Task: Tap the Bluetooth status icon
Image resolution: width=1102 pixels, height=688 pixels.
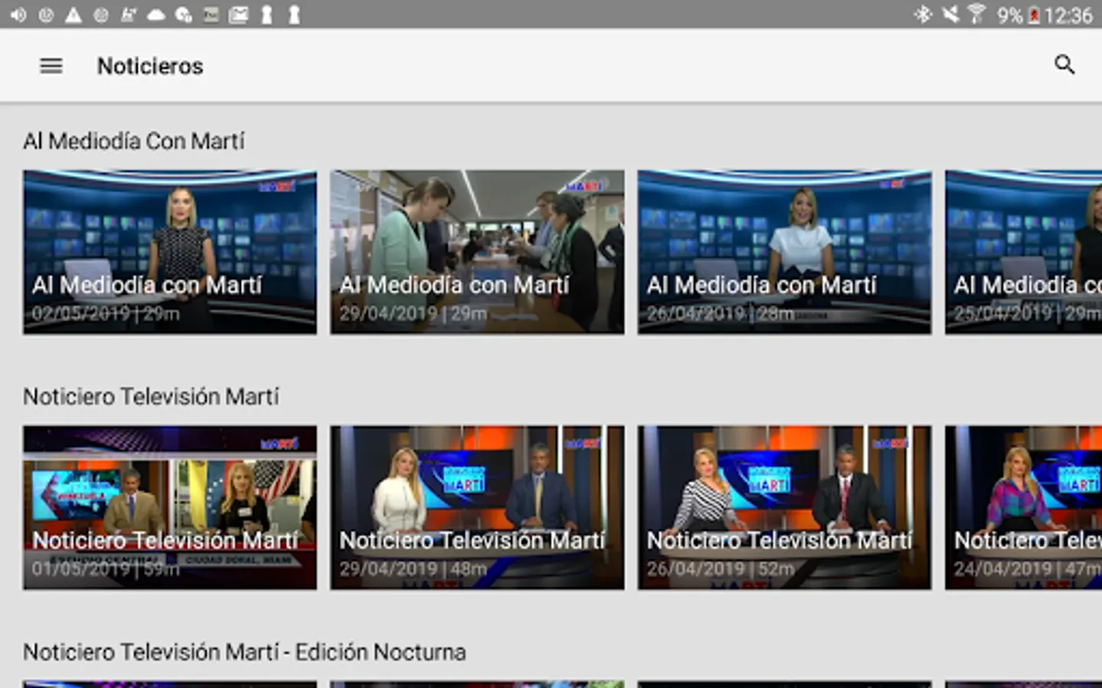Action: coord(924,15)
